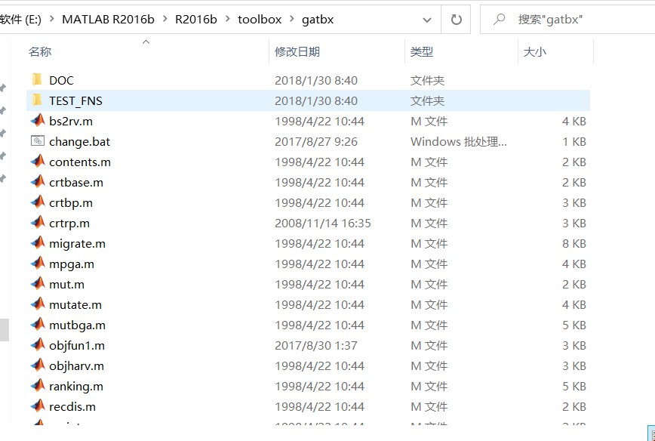655x441 pixels.
Task: Select the folder name DOC
Action: coord(61,80)
